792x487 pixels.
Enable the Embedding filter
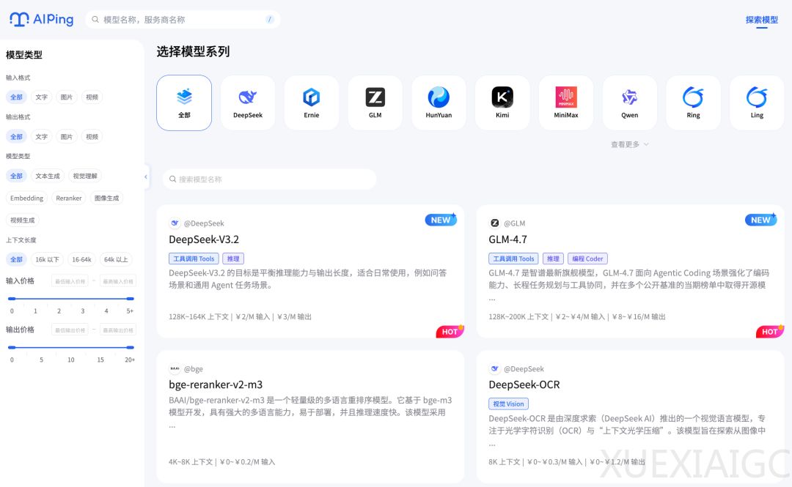26,198
